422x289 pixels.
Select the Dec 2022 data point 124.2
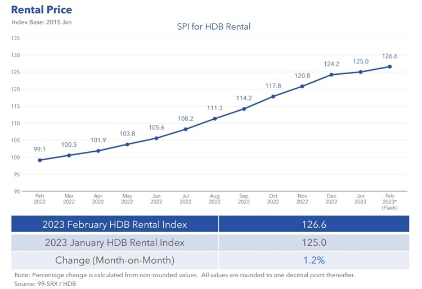point(331,75)
